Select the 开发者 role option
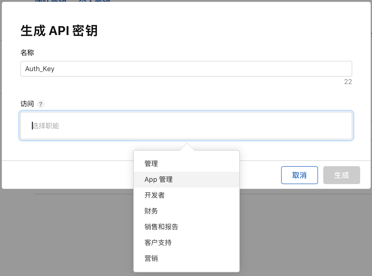Screen dimensions: 372x276 tap(187, 195)
